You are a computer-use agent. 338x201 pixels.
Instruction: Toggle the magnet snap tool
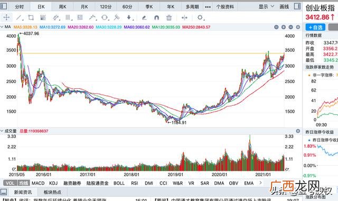tap(156, 17)
